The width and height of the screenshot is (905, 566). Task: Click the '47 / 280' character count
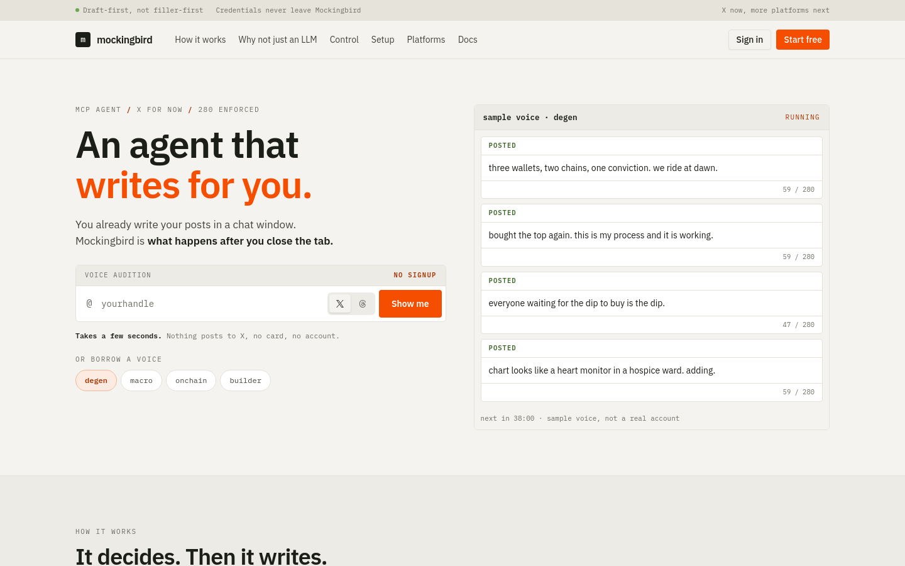point(799,325)
